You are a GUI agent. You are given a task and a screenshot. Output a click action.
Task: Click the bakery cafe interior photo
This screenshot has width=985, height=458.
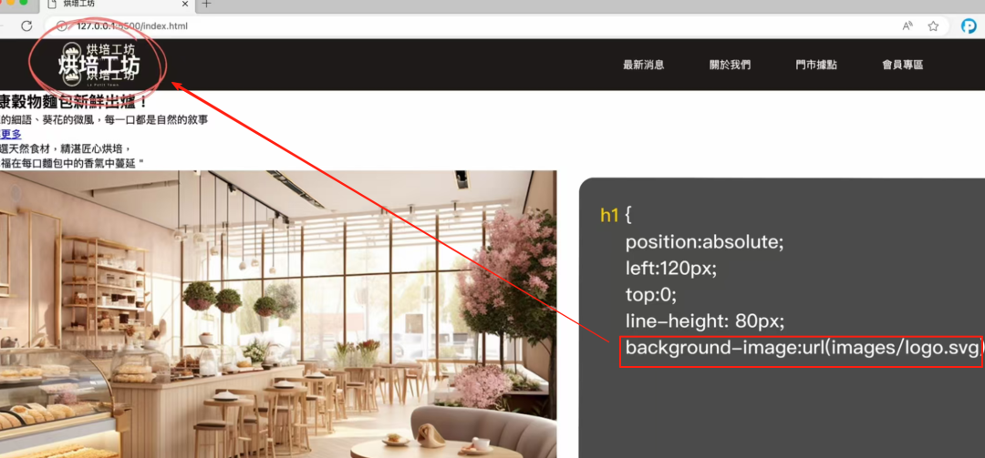[278, 314]
